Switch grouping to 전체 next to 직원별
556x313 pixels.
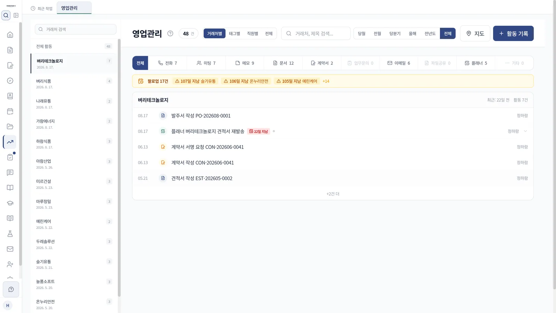pyautogui.click(x=269, y=33)
